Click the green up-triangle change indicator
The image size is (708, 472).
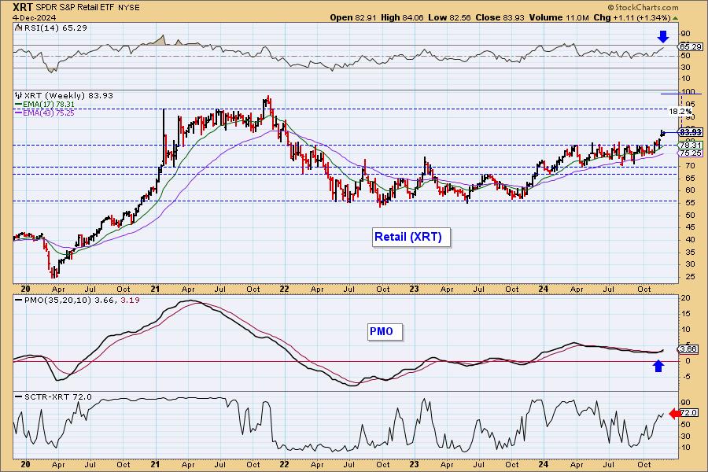click(675, 18)
